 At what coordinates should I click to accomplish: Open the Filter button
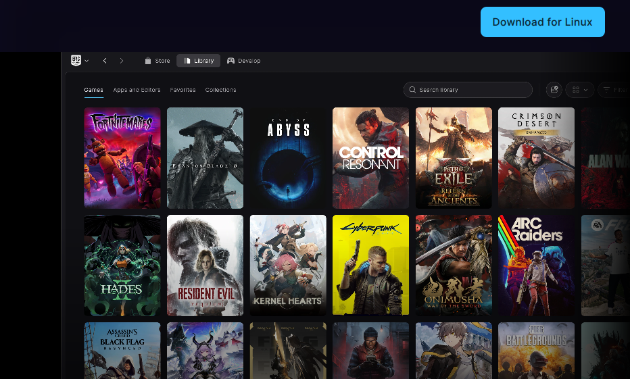point(614,90)
